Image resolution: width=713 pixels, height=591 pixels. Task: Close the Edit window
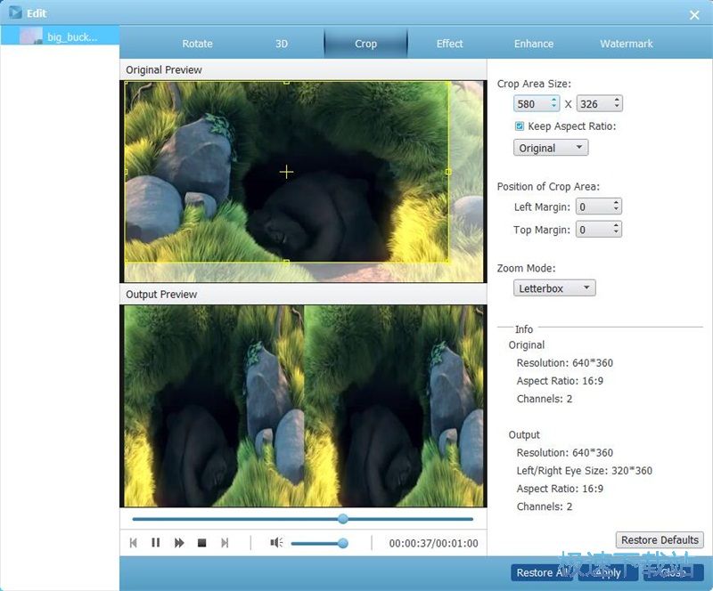point(694,15)
